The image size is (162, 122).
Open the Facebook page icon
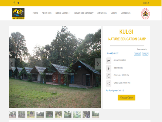click(x=14, y=3)
